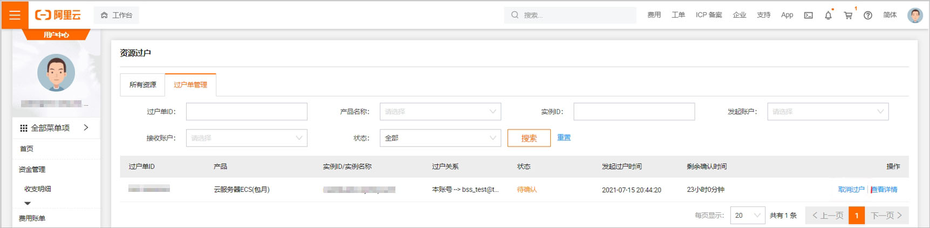The height and width of the screenshot is (228, 930).
Task: Go to 首页 in sidebar
Action: point(26,149)
